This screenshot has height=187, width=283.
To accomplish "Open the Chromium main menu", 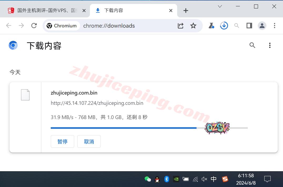I will [x=274, y=26].
